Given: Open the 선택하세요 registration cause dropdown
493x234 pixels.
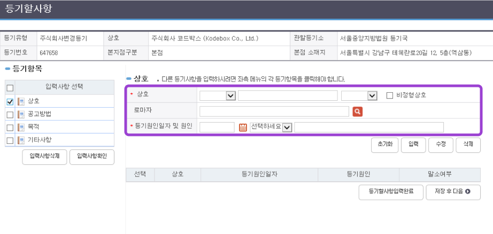Looking at the screenshot, I should [x=271, y=127].
